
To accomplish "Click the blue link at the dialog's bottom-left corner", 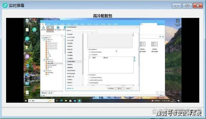I will (x=70, y=89).
